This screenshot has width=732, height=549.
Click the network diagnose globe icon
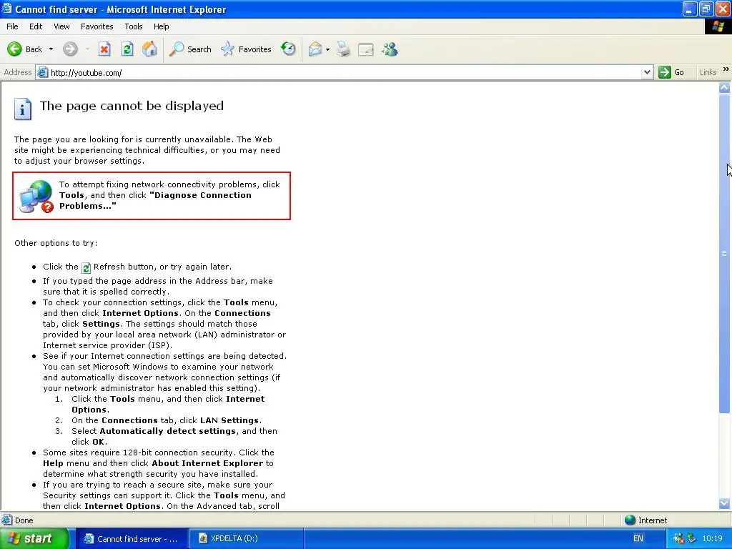tap(36, 197)
